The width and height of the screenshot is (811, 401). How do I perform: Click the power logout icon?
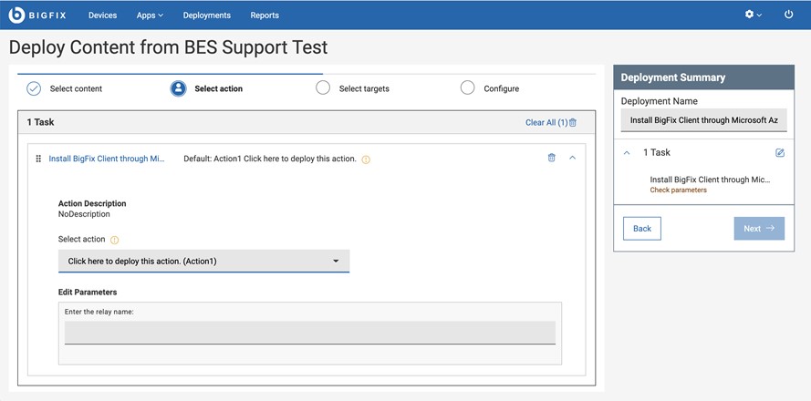click(789, 15)
